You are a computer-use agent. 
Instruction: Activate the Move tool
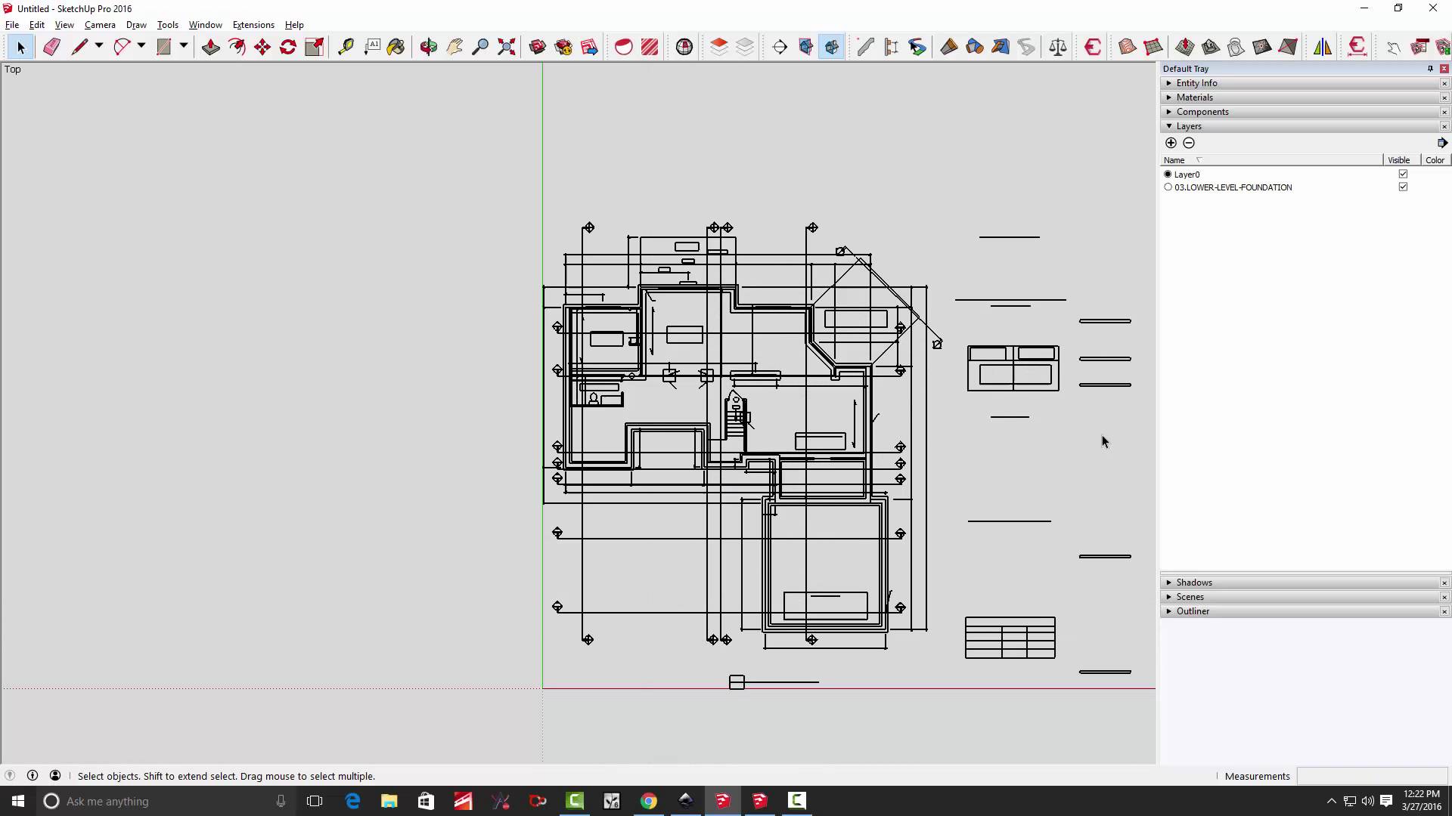pos(262,47)
